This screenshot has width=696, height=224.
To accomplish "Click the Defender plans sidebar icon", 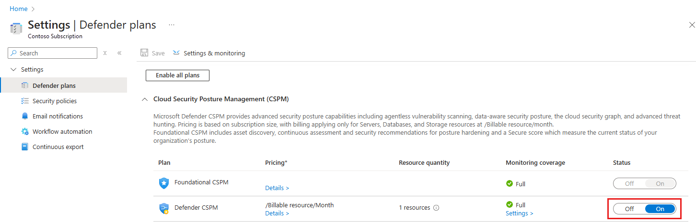I will pyautogui.click(x=25, y=85).
